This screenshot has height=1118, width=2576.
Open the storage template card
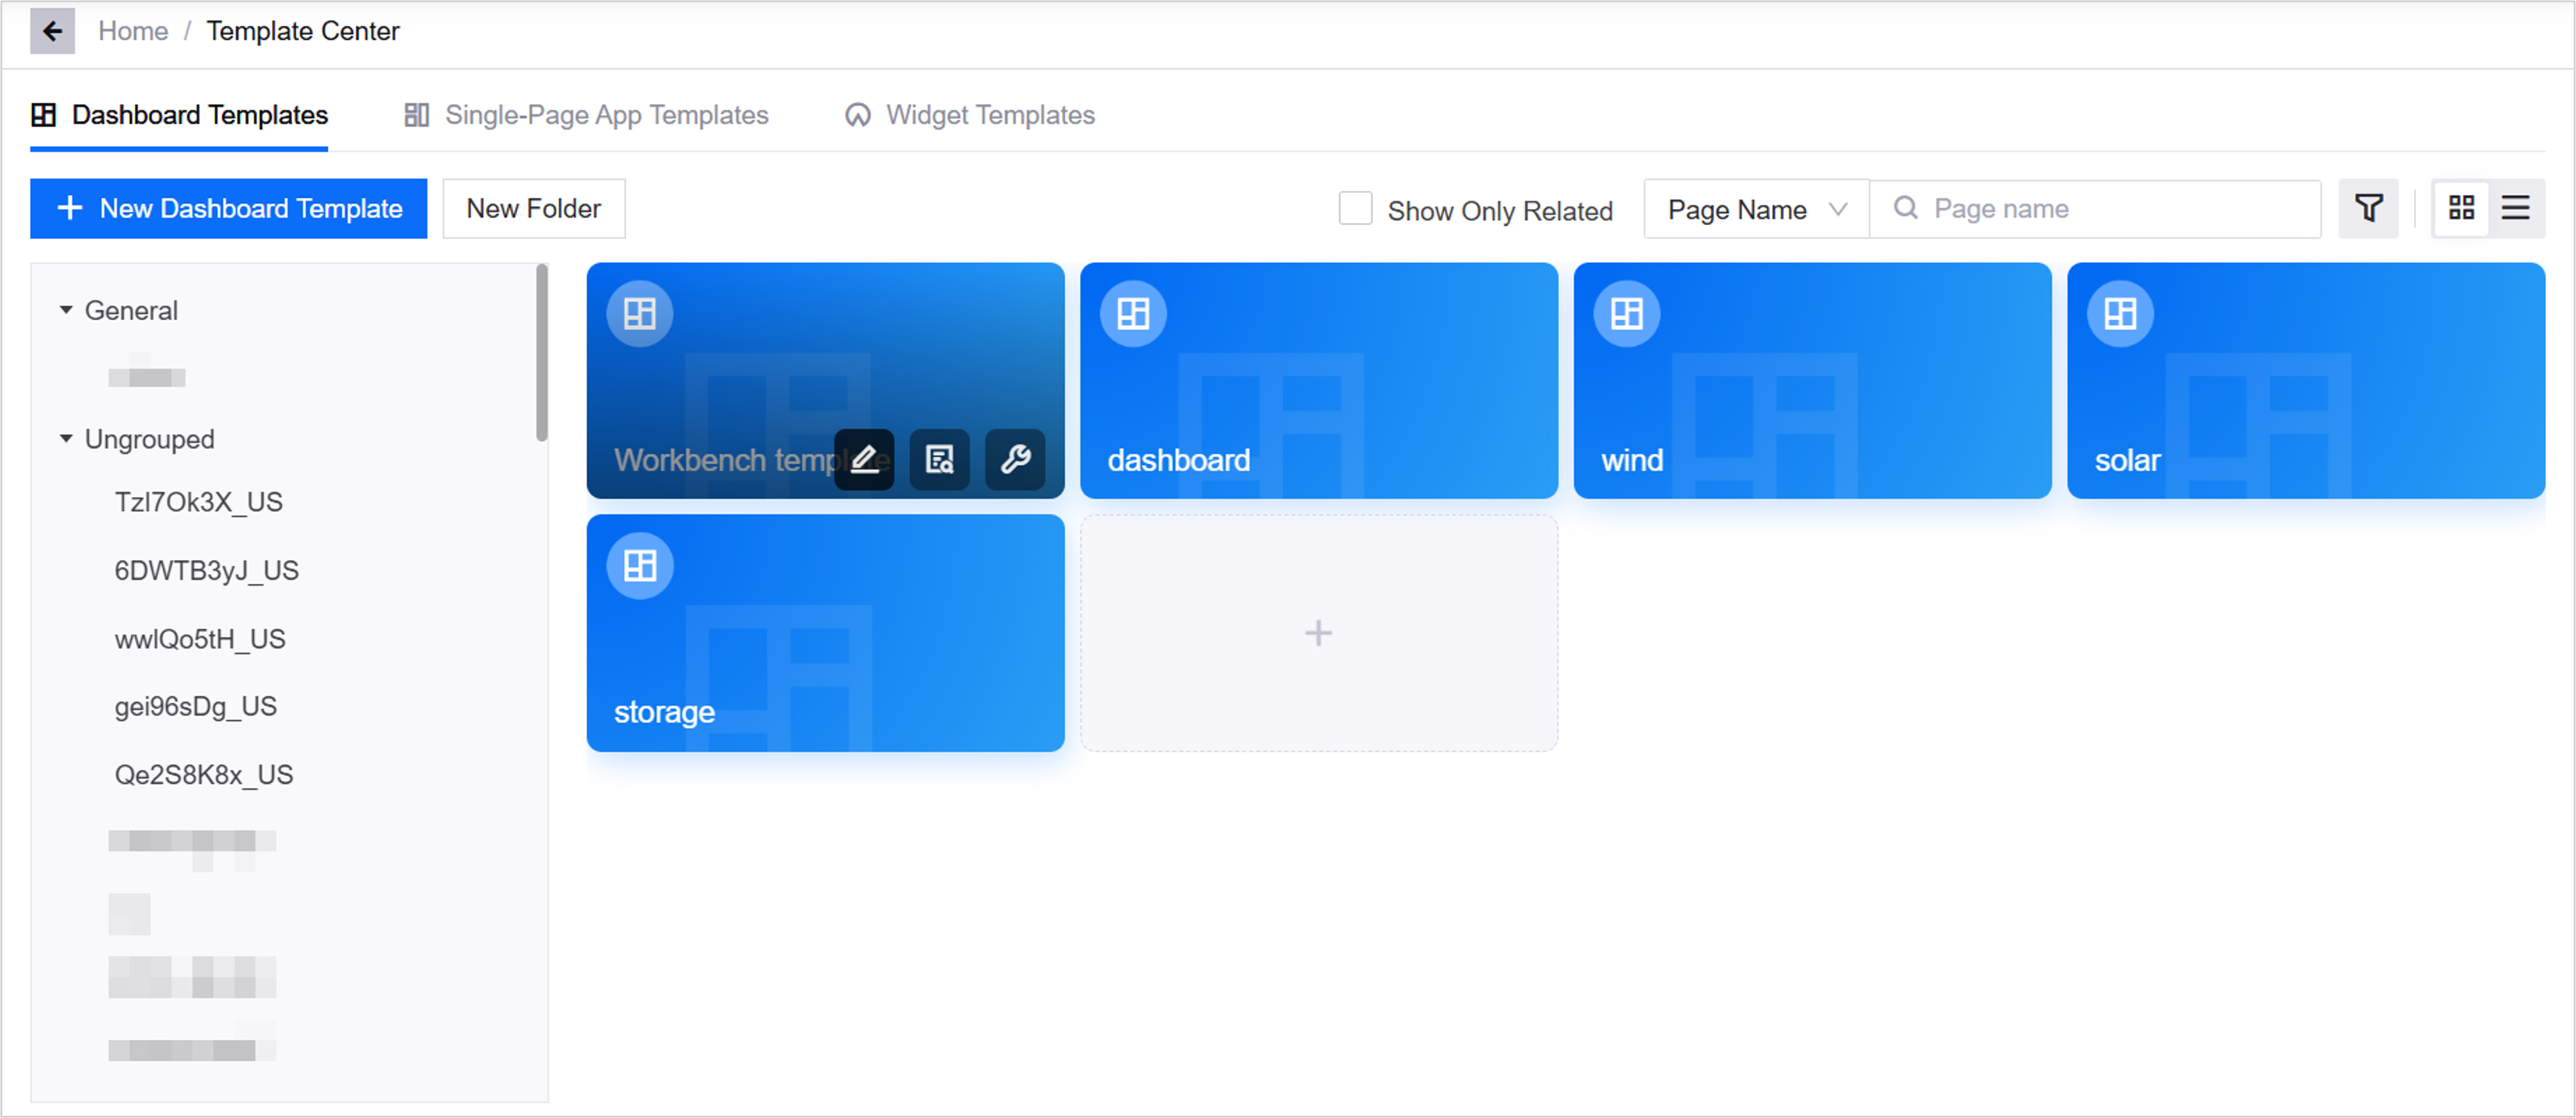click(x=825, y=633)
